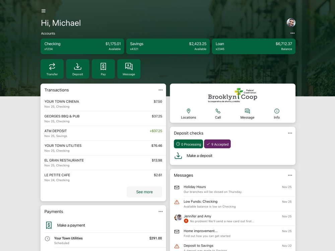Tap the Transfer quick action

click(x=52, y=69)
